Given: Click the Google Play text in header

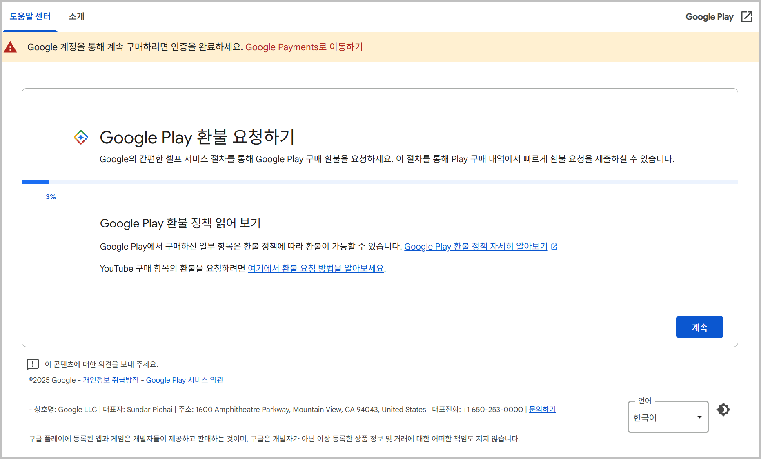Looking at the screenshot, I should (x=709, y=17).
